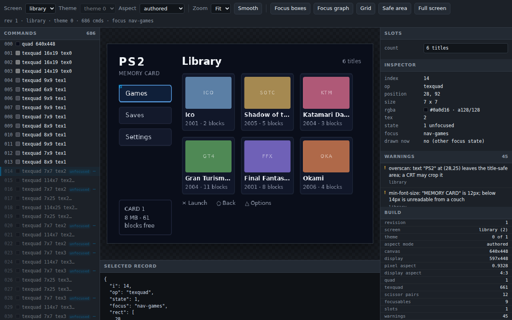Select command row 005 texquad 6x9 tex1

tap(50, 90)
